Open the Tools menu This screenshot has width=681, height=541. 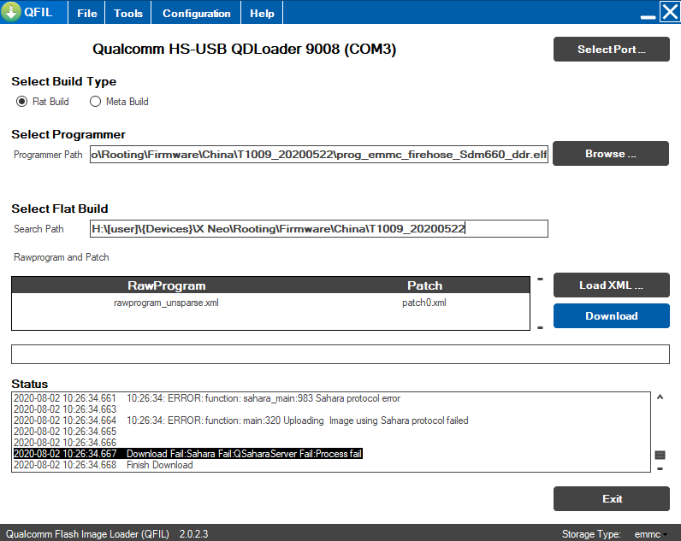pyautogui.click(x=128, y=13)
